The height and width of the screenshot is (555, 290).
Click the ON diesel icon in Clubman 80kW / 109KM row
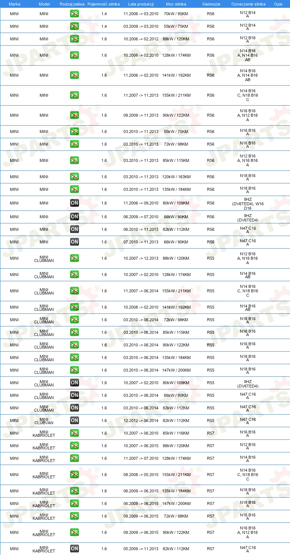[x=74, y=383]
